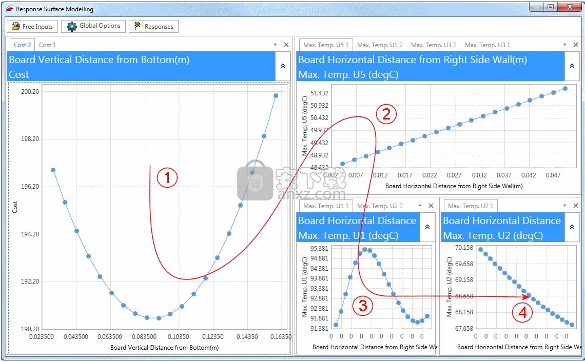The image size is (585, 362).
Task: Open Global Options settings
Action: pos(93,26)
